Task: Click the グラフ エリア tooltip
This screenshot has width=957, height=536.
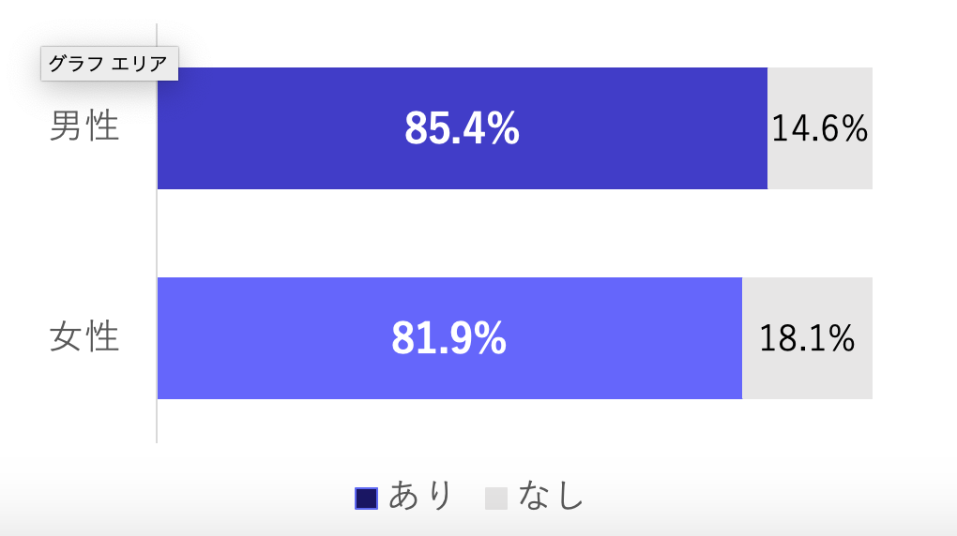Action: tap(109, 64)
